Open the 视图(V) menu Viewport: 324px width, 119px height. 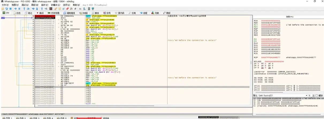pos(15,5)
